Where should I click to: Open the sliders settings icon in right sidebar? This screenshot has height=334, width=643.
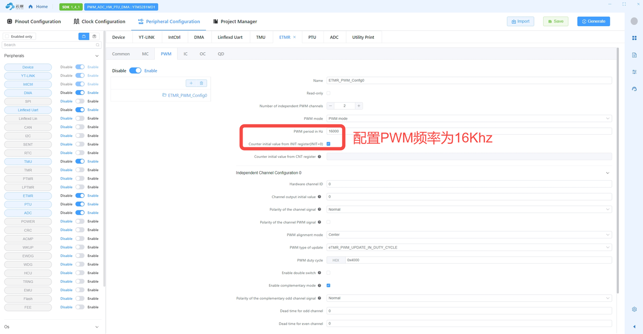click(x=634, y=72)
